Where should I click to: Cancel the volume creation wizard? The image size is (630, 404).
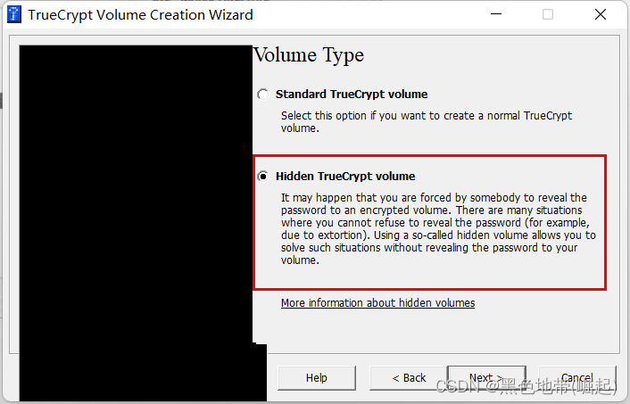tap(577, 378)
